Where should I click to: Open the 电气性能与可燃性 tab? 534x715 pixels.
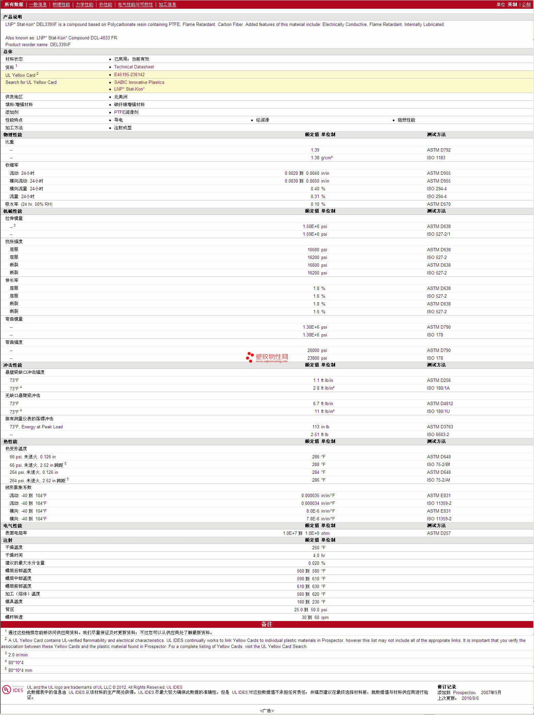pos(135,4)
